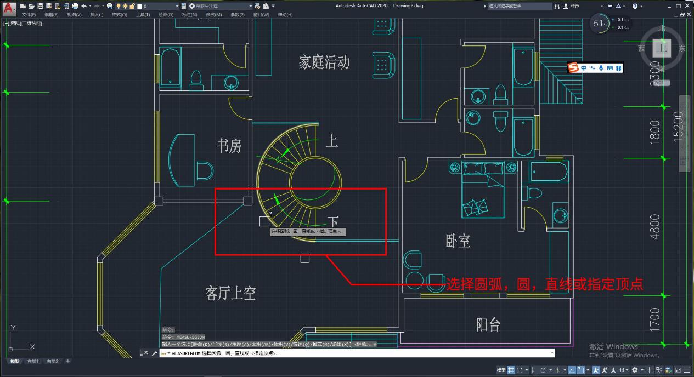Click the Isolate Objects icon in status bar
Viewport: 694px width, 377px height.
pos(658,370)
